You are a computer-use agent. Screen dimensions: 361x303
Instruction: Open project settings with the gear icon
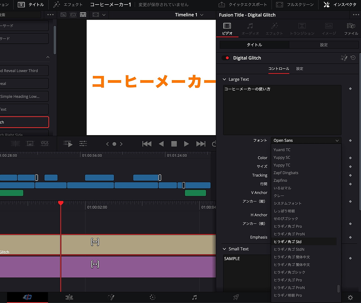tap(350, 297)
